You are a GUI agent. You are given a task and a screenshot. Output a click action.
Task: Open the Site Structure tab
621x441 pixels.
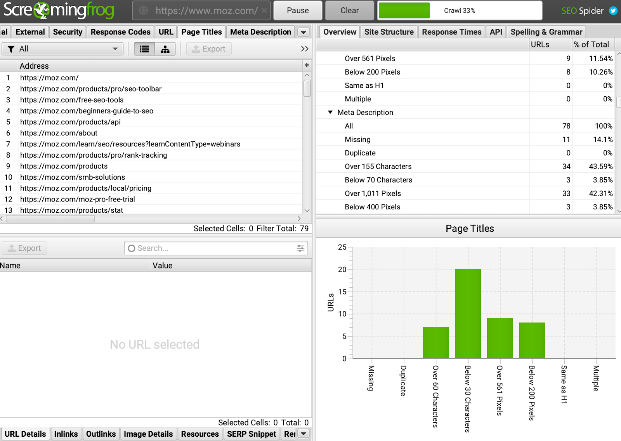coord(389,32)
